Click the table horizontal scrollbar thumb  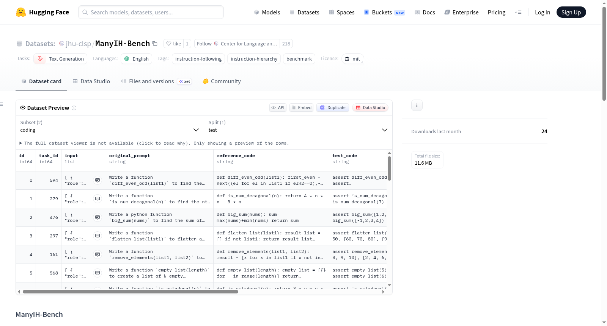pyautogui.click(x=130, y=292)
